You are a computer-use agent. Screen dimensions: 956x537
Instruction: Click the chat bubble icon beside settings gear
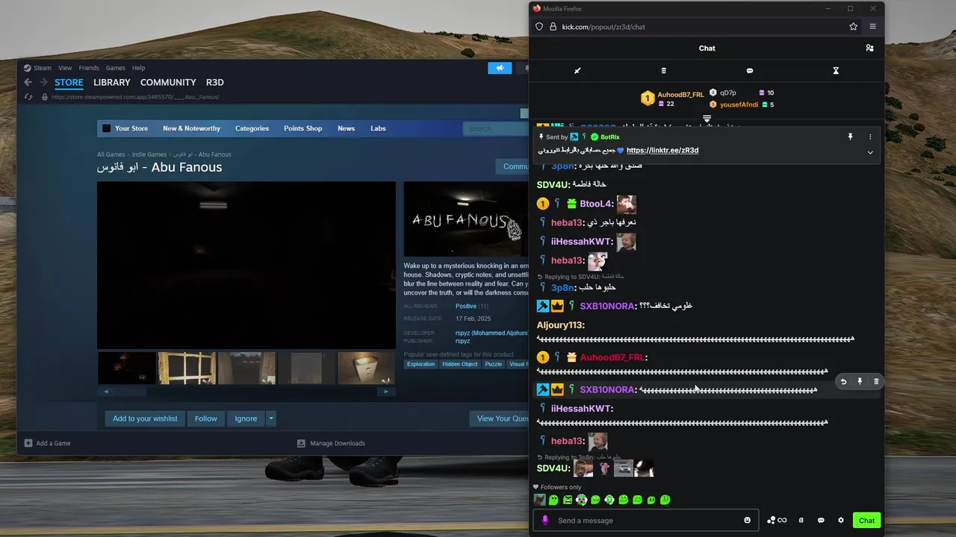coord(821,521)
